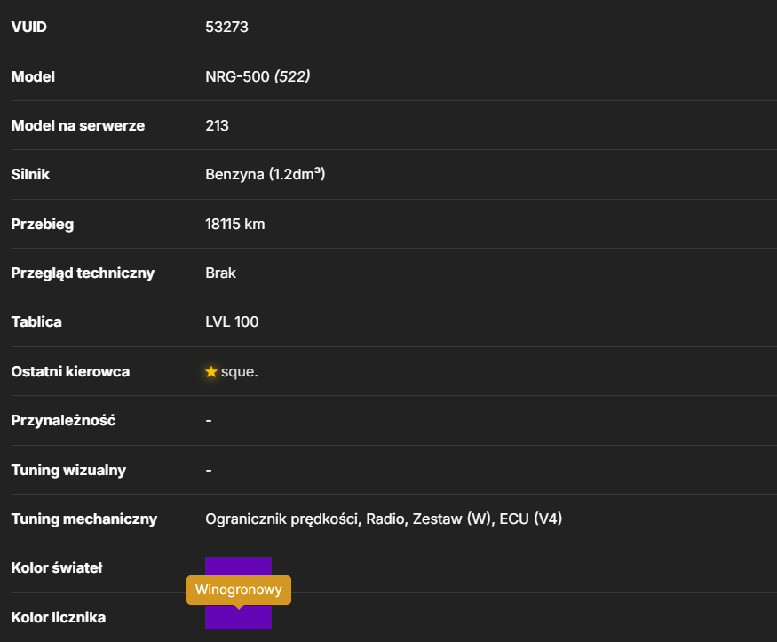Click the Kolor licznika purple color swatch
Screen dimensions: 777x642
coord(238,619)
